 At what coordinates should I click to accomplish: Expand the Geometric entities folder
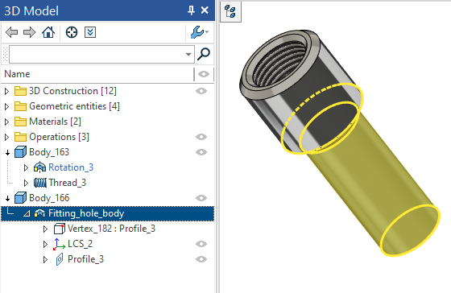click(x=7, y=106)
